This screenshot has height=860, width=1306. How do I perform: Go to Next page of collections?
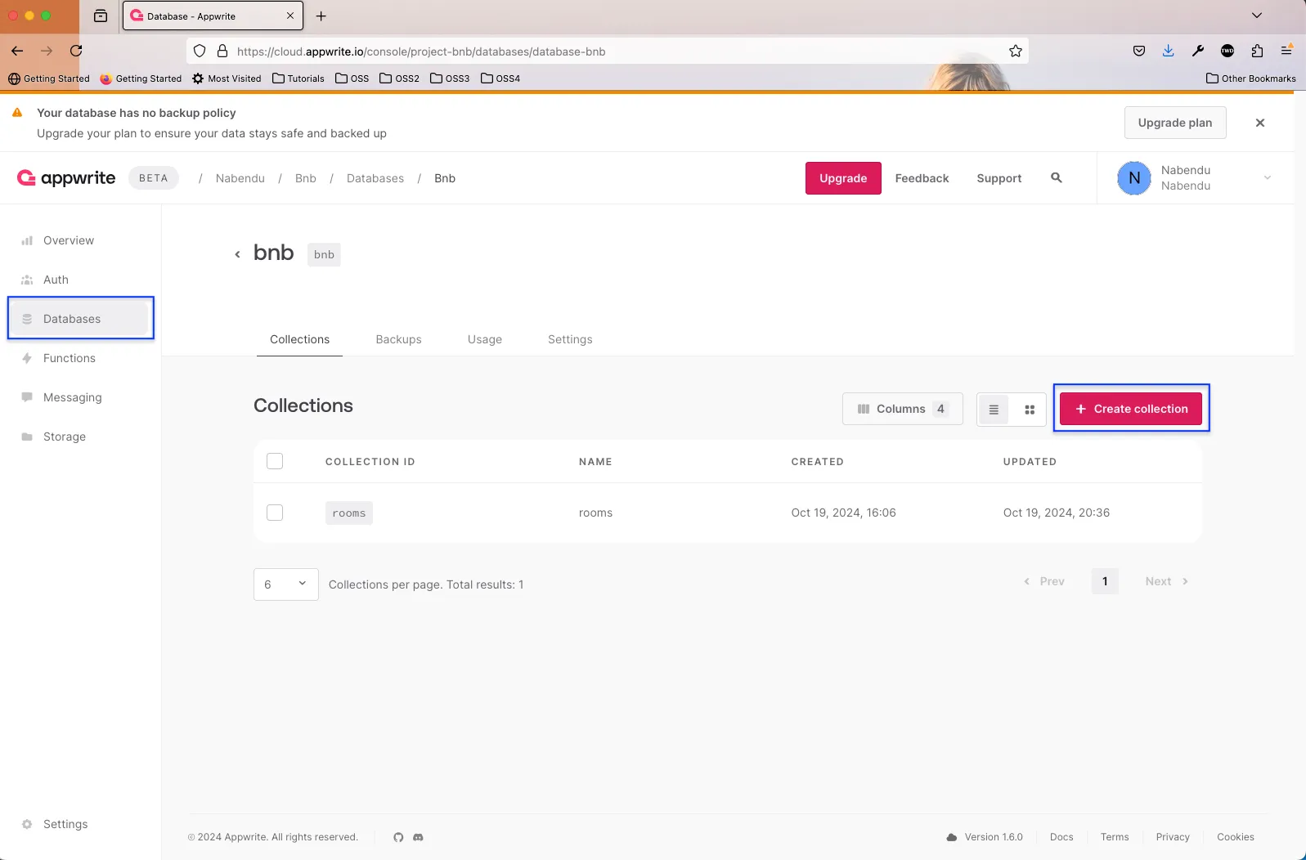coord(1166,581)
